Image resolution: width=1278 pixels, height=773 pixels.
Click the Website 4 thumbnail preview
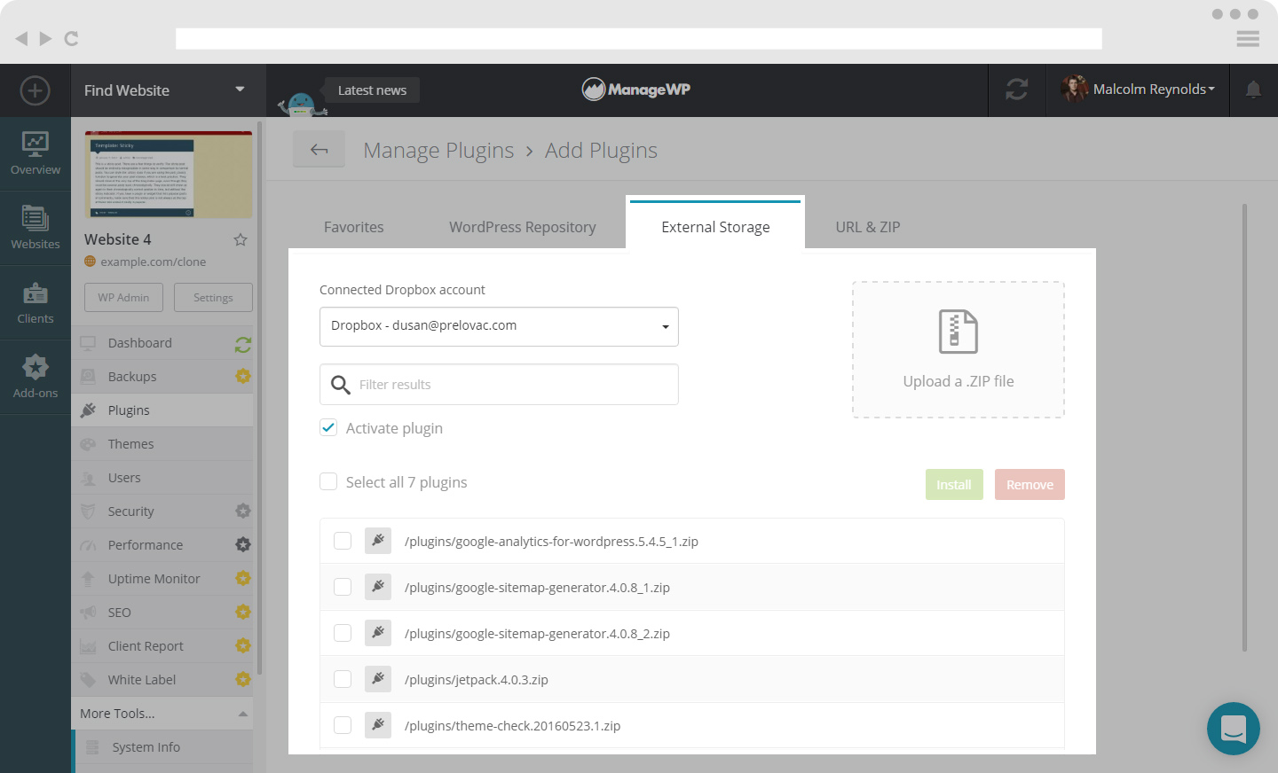(x=169, y=175)
